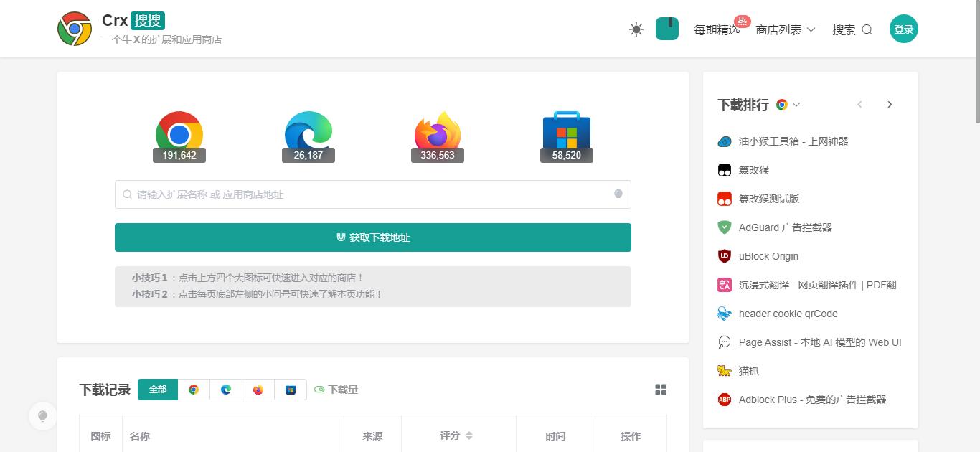Open 沉浸式翻译 in the download ranking
Screen dimensions: 980x452
tap(818, 285)
